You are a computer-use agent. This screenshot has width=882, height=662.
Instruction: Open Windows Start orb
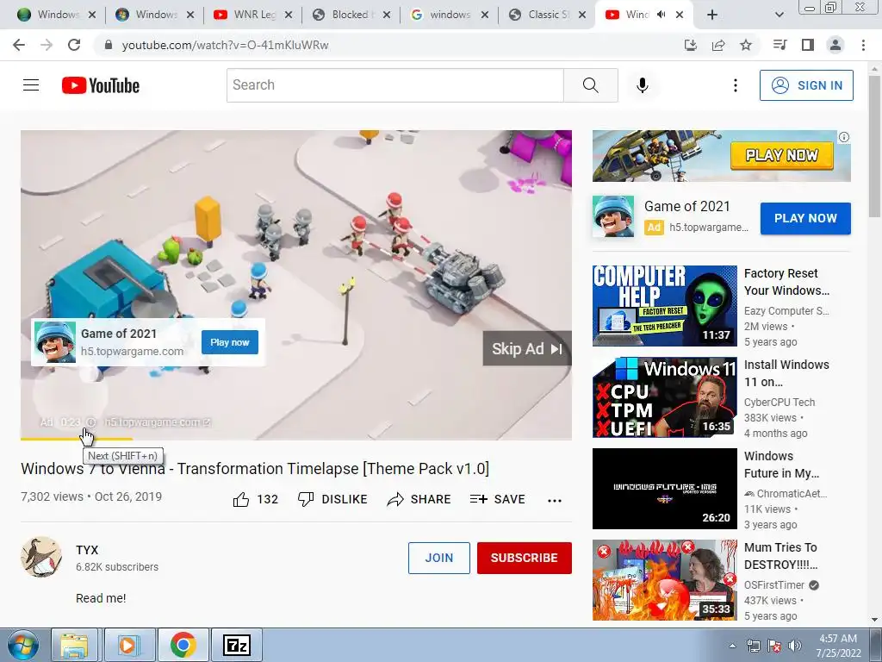tap(23, 645)
